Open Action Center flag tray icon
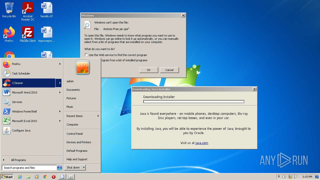320x180 pixels. 296,177
